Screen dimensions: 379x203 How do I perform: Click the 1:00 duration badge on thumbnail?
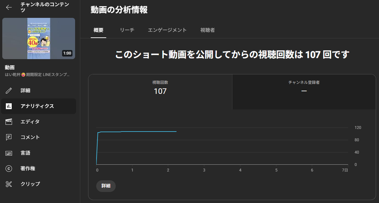[67, 53]
